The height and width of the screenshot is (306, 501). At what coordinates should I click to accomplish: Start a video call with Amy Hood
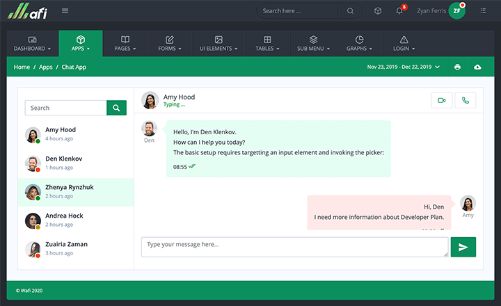441,100
